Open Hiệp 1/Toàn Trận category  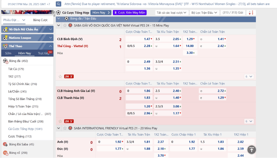tap(23, 107)
